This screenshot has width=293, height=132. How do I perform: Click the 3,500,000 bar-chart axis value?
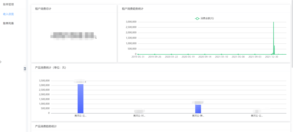pyautogui.click(x=44, y=81)
